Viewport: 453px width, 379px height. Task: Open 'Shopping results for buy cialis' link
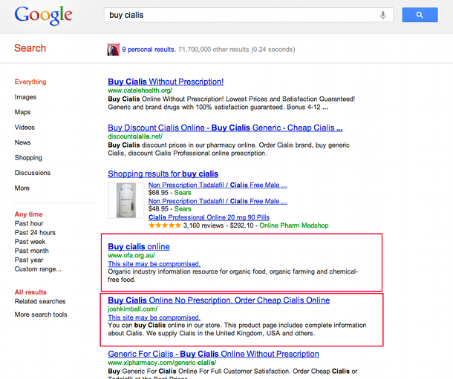coord(163,174)
